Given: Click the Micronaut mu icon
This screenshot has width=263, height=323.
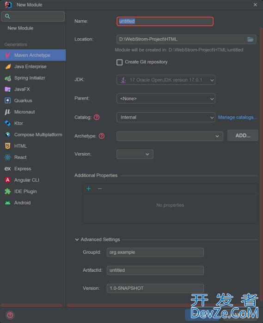Looking at the screenshot, I should point(8,112).
